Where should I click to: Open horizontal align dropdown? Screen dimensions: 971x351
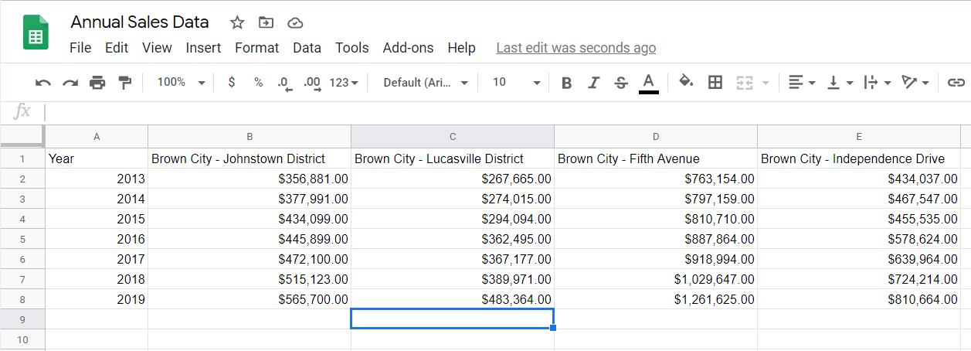pyautogui.click(x=802, y=83)
